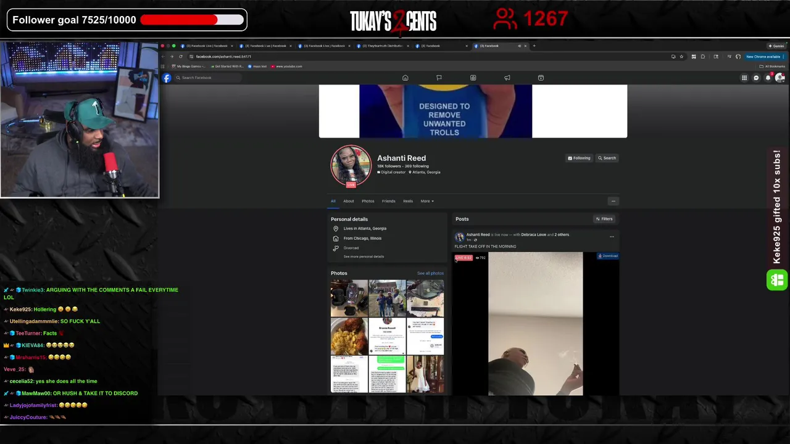Screen dimensions: 790x444
Task: Switch to the Reels tab
Action: (408, 201)
